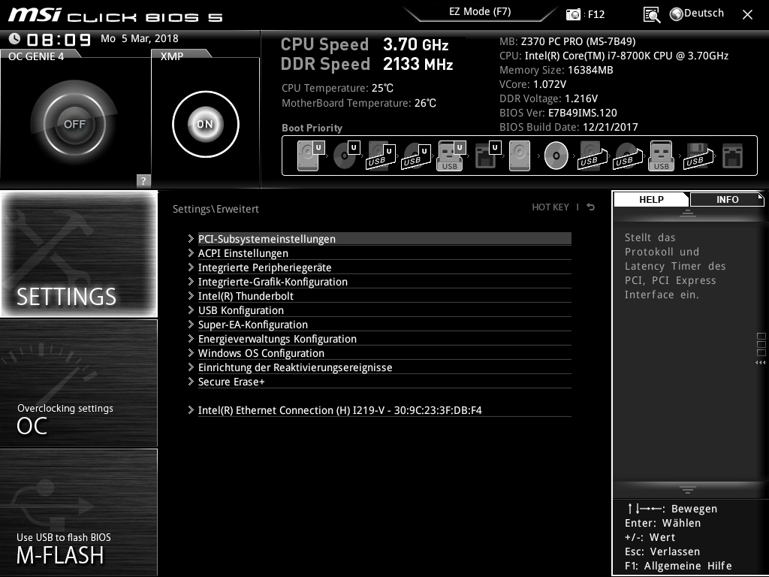Click the 08:09 system time display

click(x=59, y=39)
